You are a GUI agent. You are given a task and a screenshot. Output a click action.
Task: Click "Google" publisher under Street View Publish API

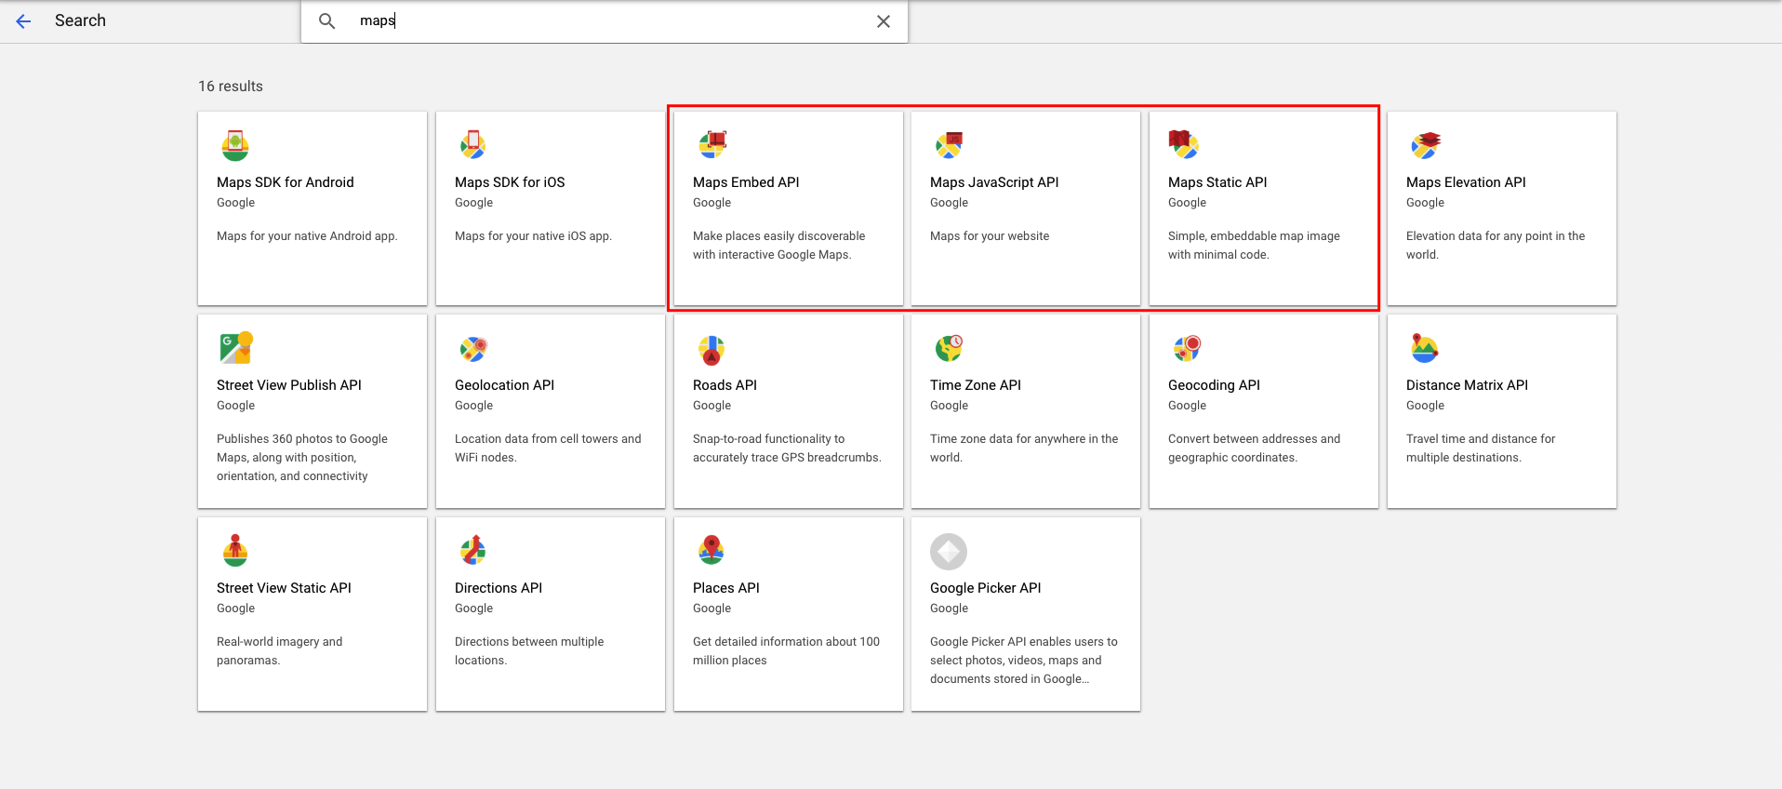pyautogui.click(x=235, y=406)
